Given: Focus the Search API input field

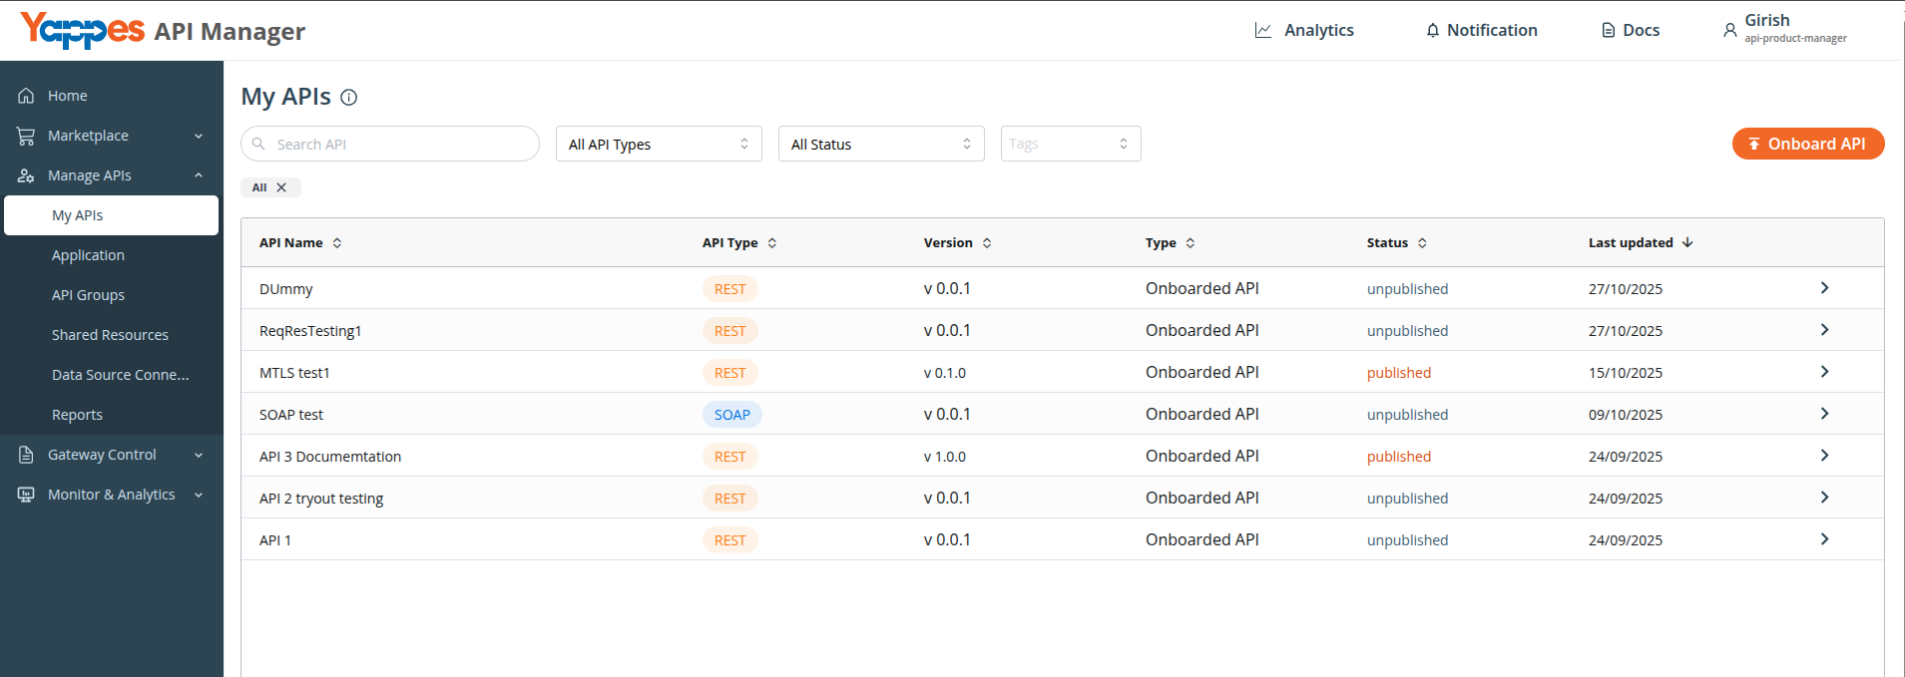Looking at the screenshot, I should tap(390, 144).
